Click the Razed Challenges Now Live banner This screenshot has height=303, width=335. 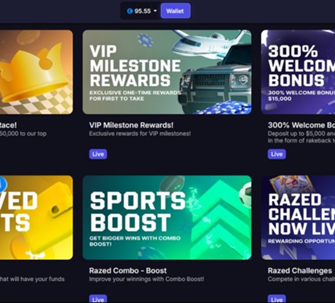(298, 218)
